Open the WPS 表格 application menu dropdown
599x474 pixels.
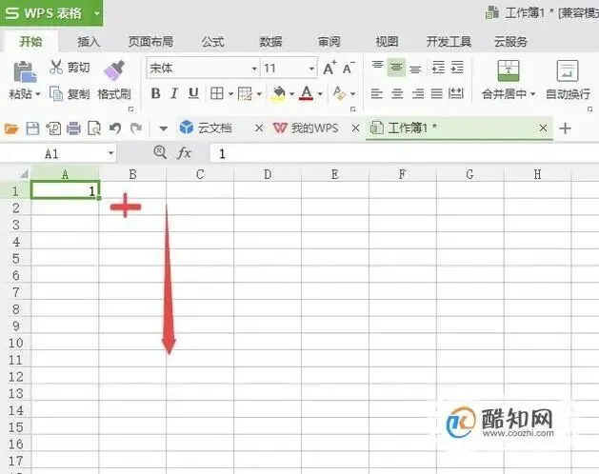97,13
